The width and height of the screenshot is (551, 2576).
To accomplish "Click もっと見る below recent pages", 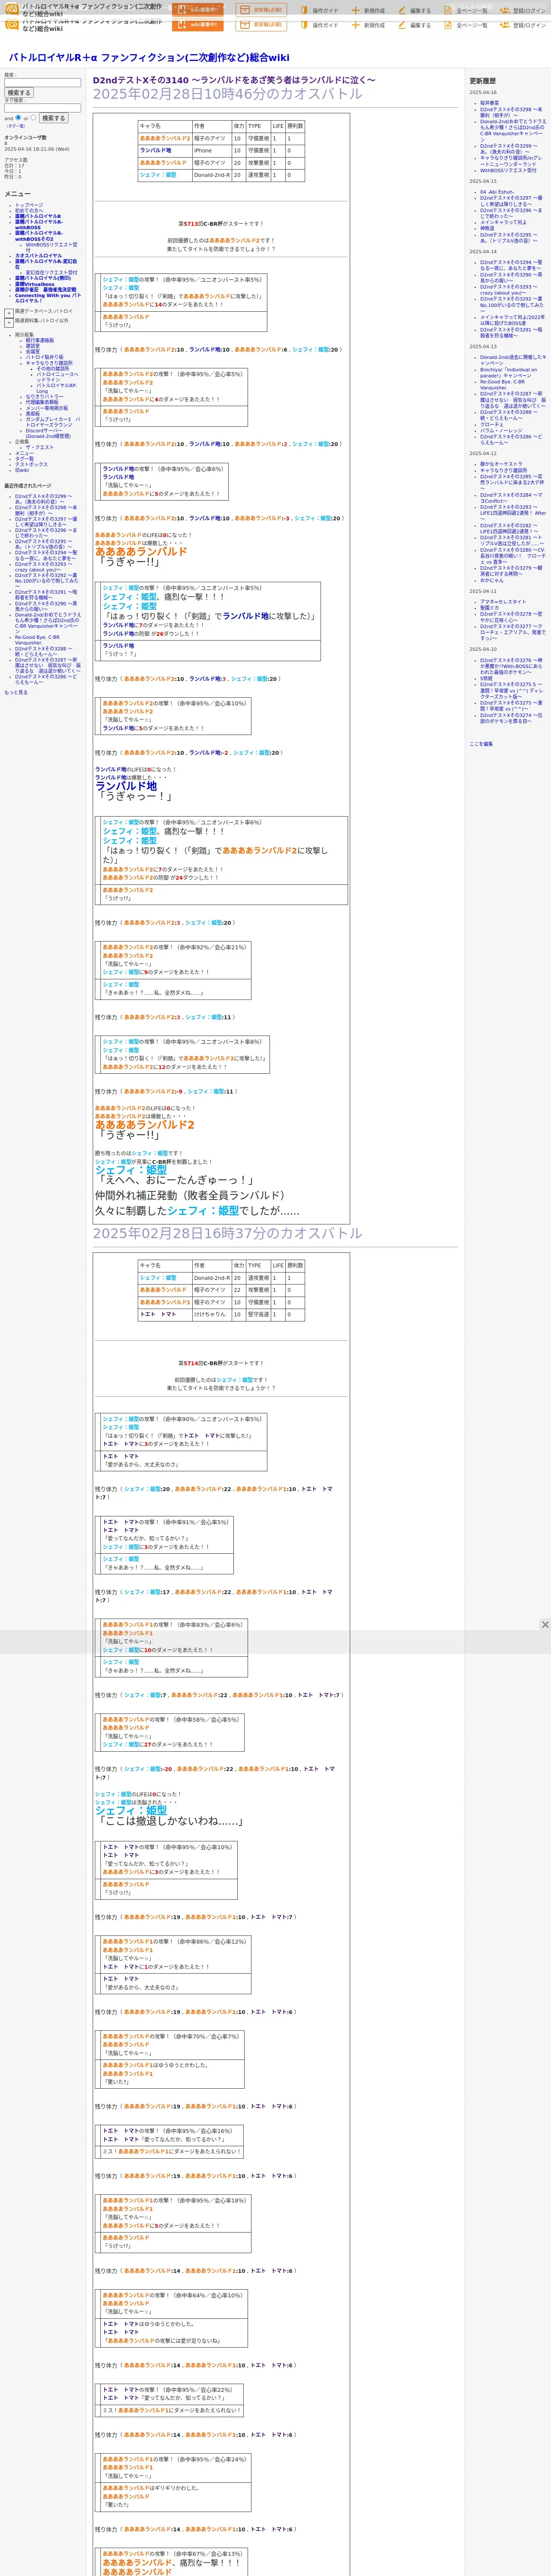I will tap(15, 692).
